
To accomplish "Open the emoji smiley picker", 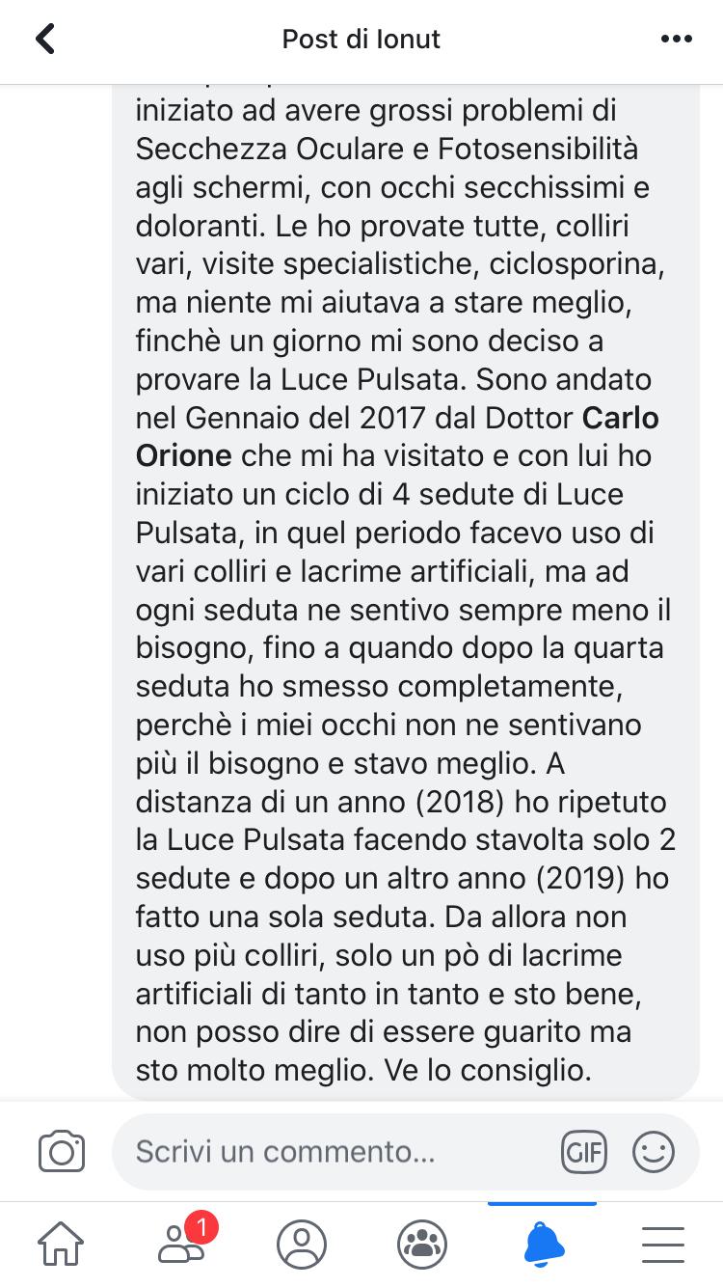I will [x=654, y=1151].
